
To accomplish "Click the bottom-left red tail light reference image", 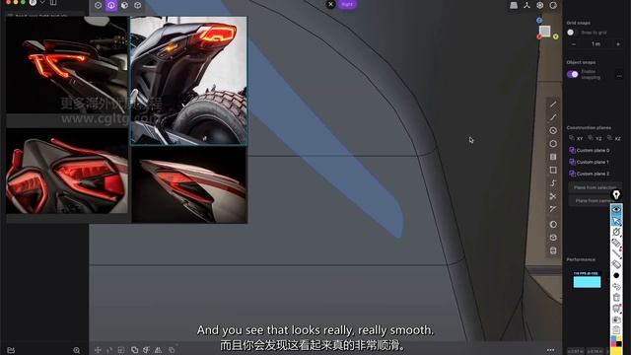I will pyautogui.click(x=67, y=171).
